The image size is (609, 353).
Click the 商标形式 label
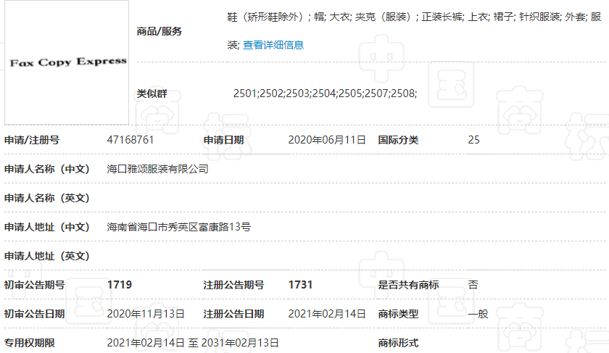(x=399, y=343)
